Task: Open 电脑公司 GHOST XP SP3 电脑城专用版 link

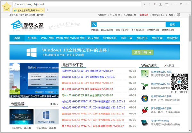Action: (x=89, y=77)
